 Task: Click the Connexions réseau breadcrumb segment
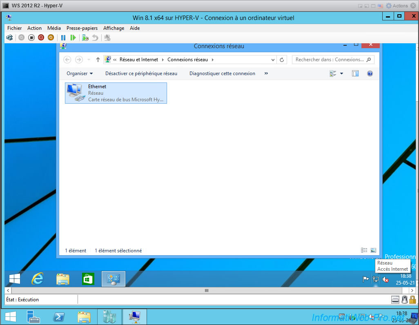[187, 60]
